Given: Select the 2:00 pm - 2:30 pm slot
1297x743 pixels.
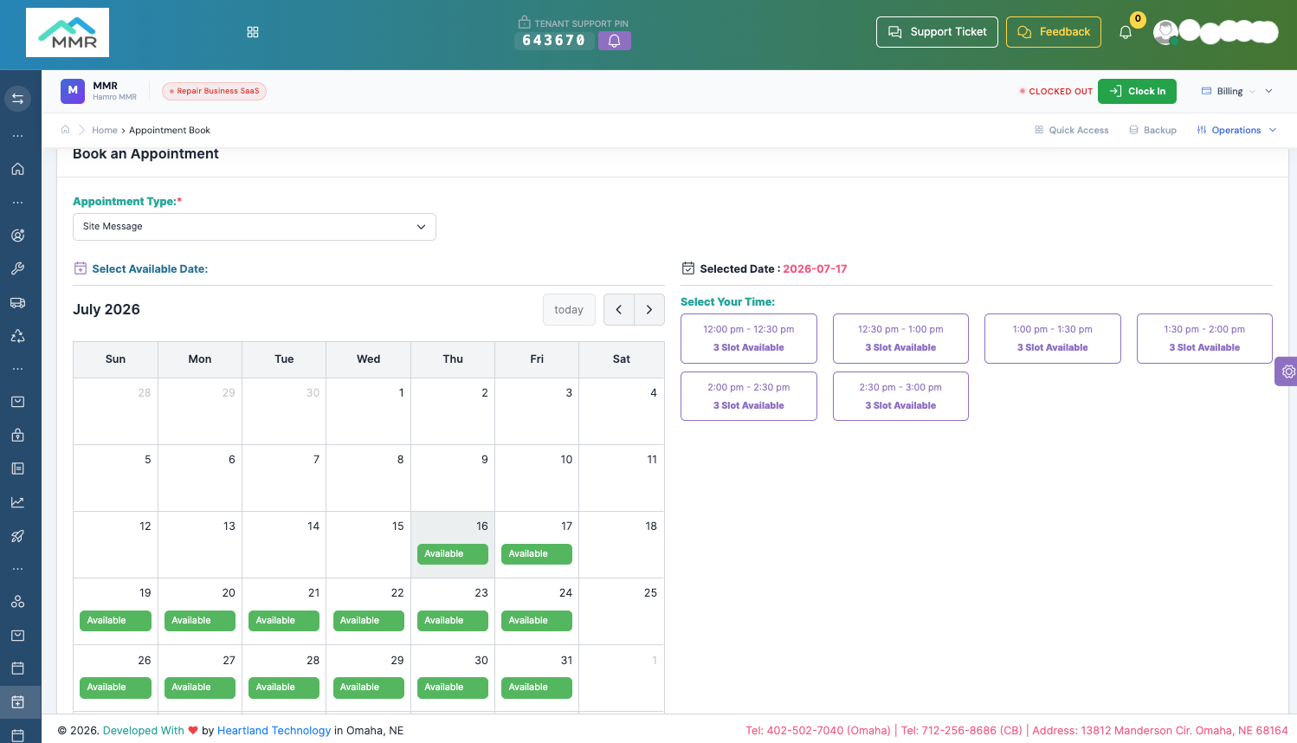Looking at the screenshot, I should tap(749, 397).
